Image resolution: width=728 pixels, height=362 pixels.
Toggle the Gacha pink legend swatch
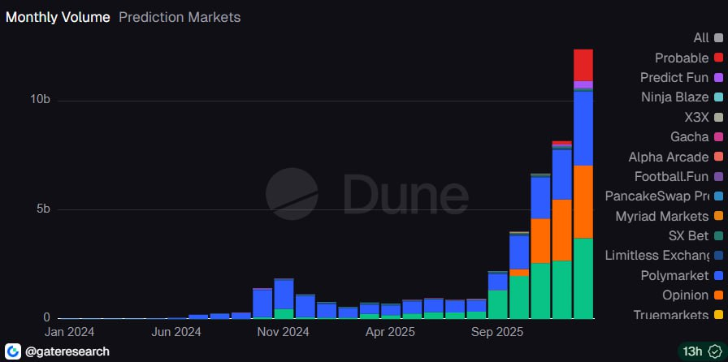click(x=719, y=137)
